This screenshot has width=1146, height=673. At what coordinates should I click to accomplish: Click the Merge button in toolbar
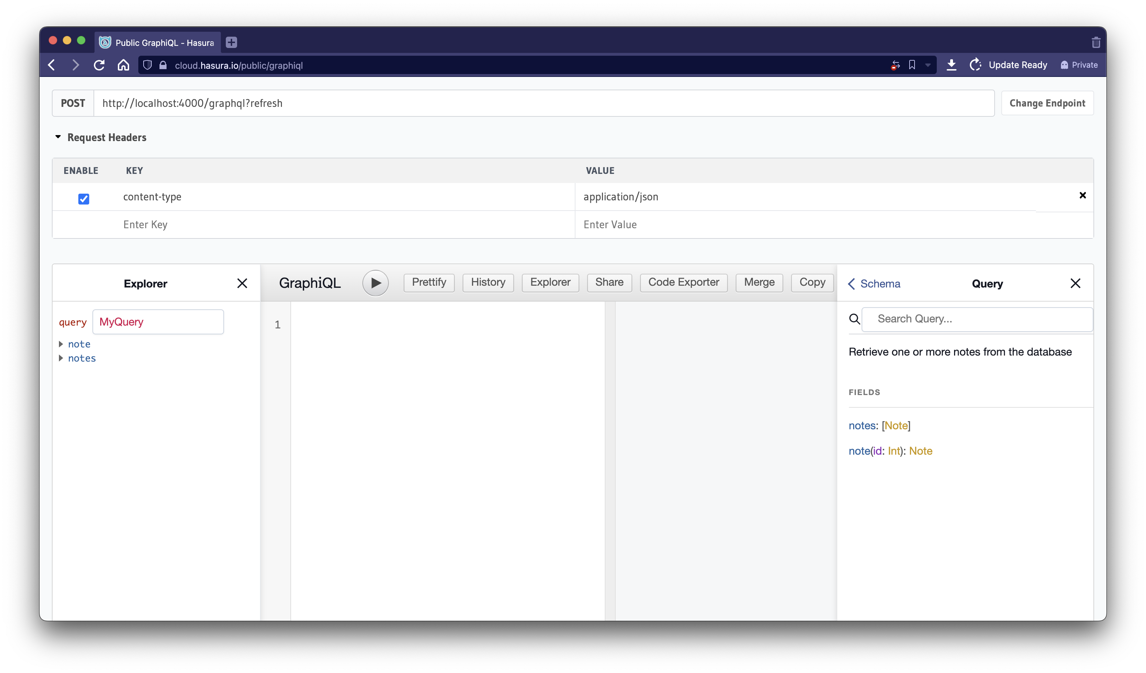(x=759, y=283)
